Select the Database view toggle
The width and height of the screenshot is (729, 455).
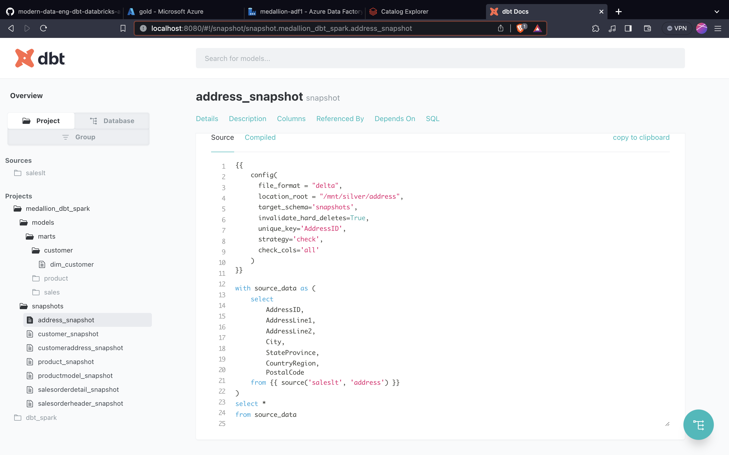click(112, 121)
